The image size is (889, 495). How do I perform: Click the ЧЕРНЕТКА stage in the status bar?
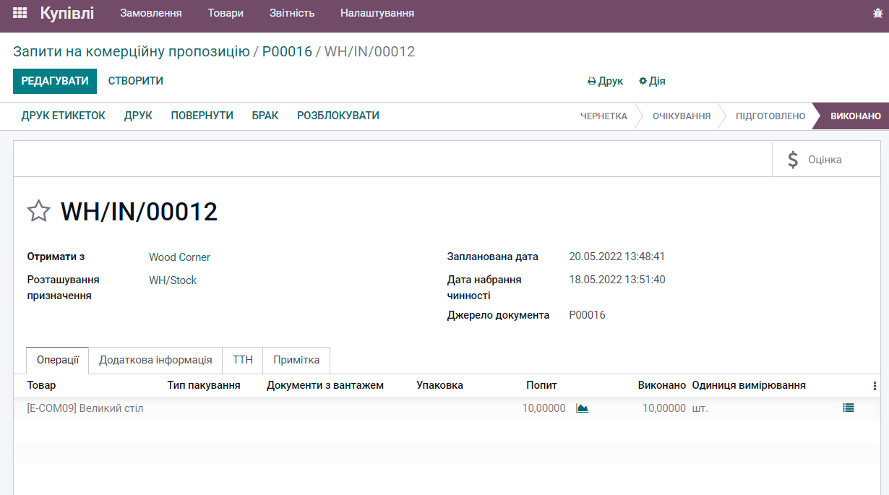click(x=604, y=115)
